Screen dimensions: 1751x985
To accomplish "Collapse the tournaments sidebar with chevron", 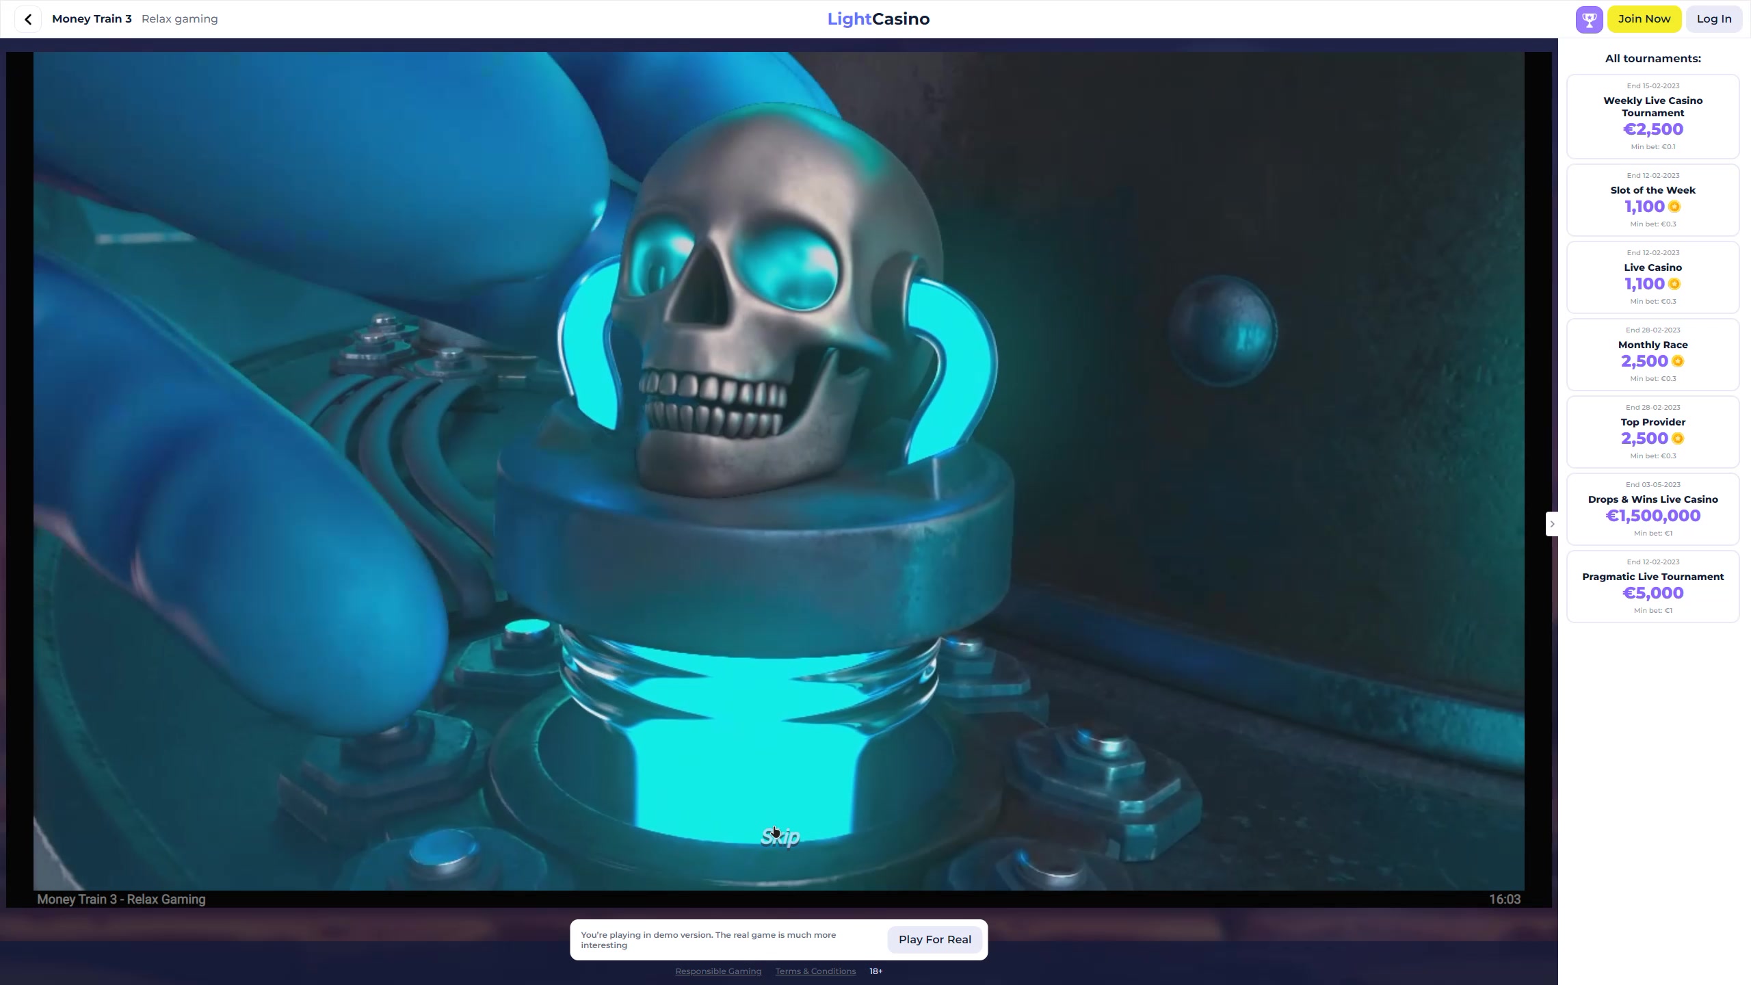I will click(1552, 524).
